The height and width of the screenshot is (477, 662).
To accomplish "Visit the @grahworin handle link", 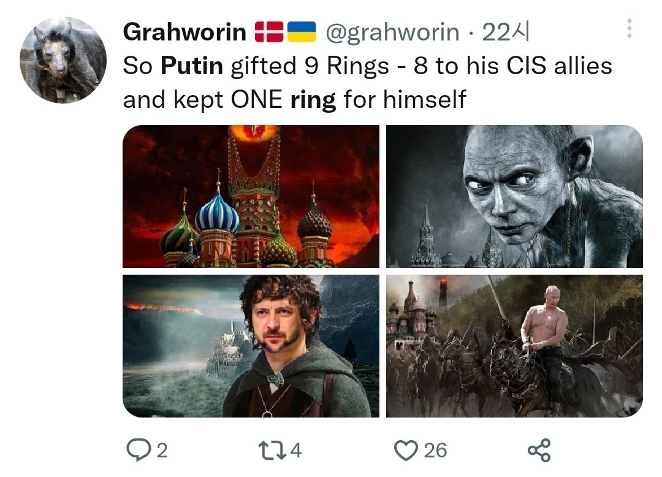I will pos(392,32).
